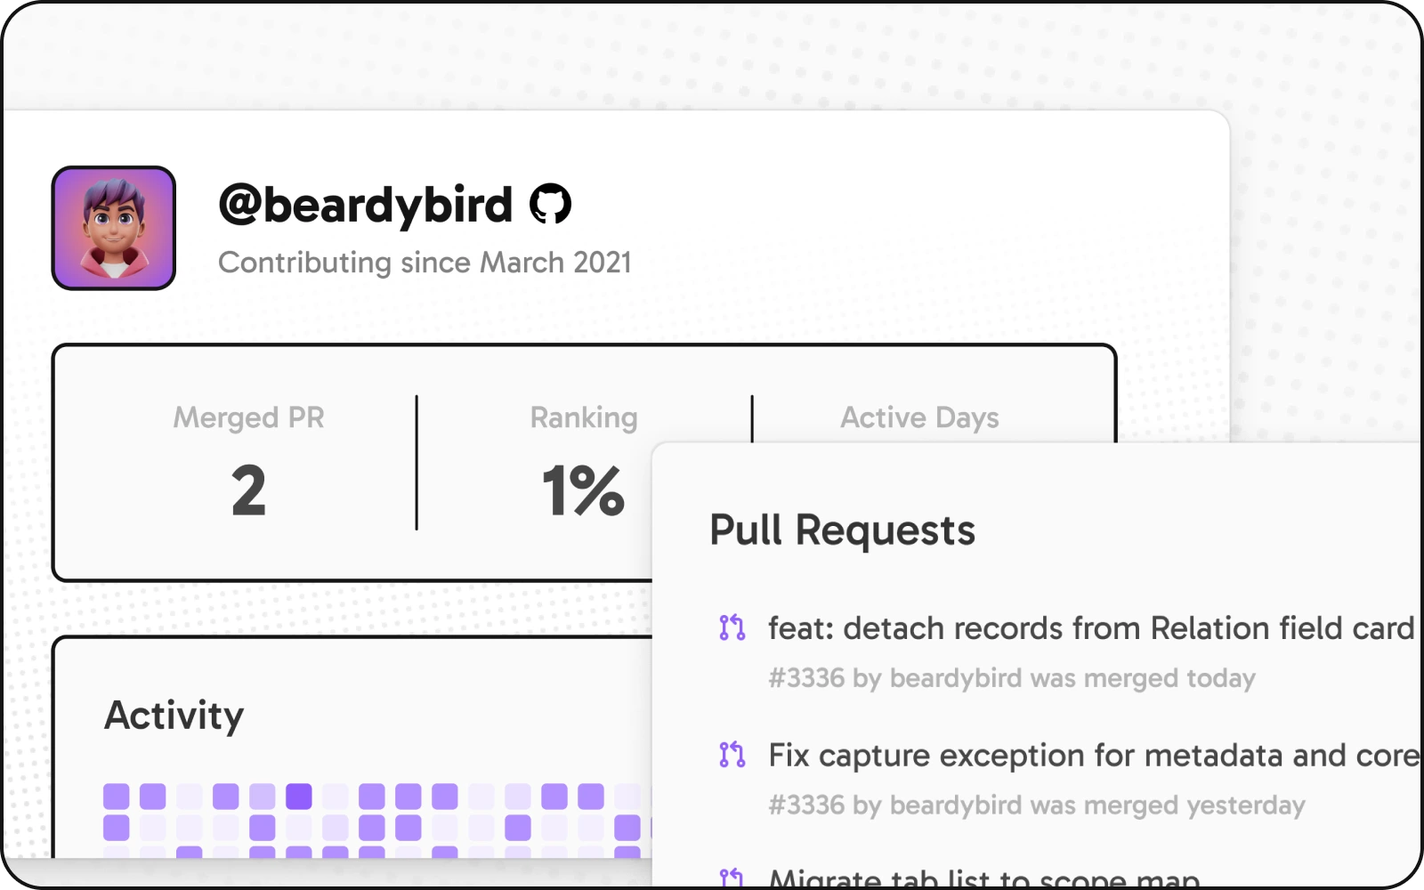Screen dimensions: 1424x890
Task: Click "Contributing since March 2021" text
Action: click(x=425, y=263)
